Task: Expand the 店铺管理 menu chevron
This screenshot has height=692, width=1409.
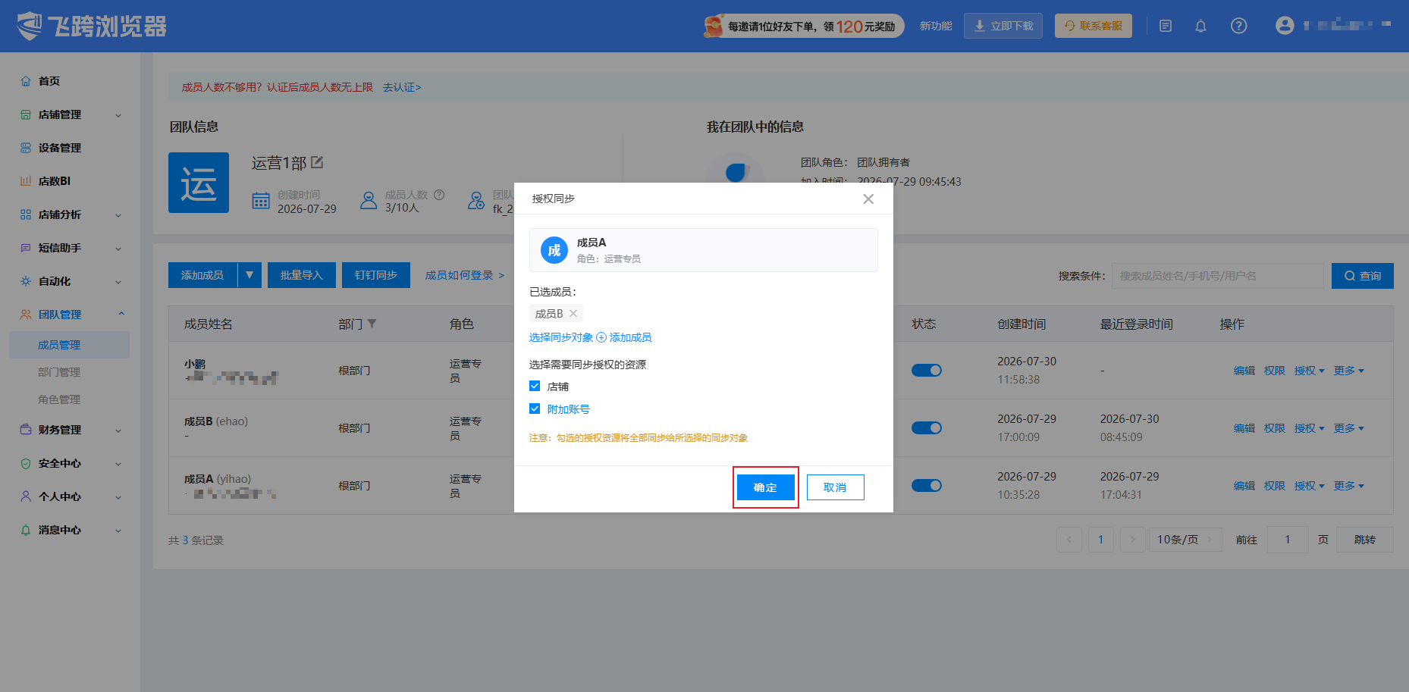Action: coord(118,115)
